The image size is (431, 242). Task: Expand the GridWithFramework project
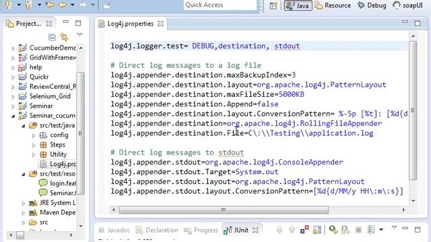tap(13, 58)
